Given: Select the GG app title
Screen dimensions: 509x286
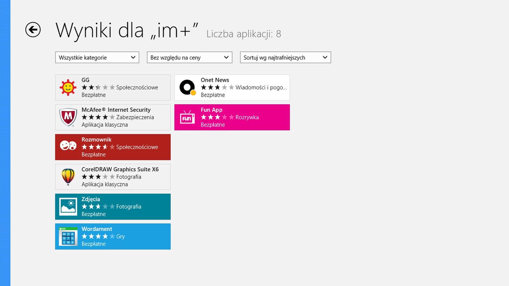Looking at the screenshot, I should click(x=85, y=80).
